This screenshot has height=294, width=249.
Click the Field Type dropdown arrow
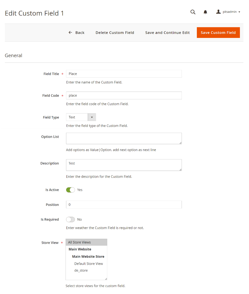point(92,117)
